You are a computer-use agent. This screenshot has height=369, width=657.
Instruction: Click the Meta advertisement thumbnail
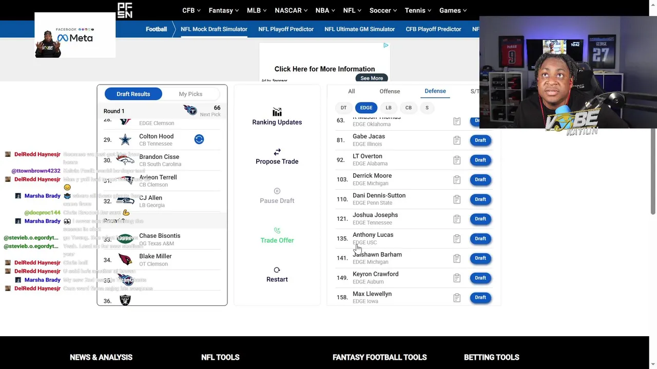tap(75, 35)
